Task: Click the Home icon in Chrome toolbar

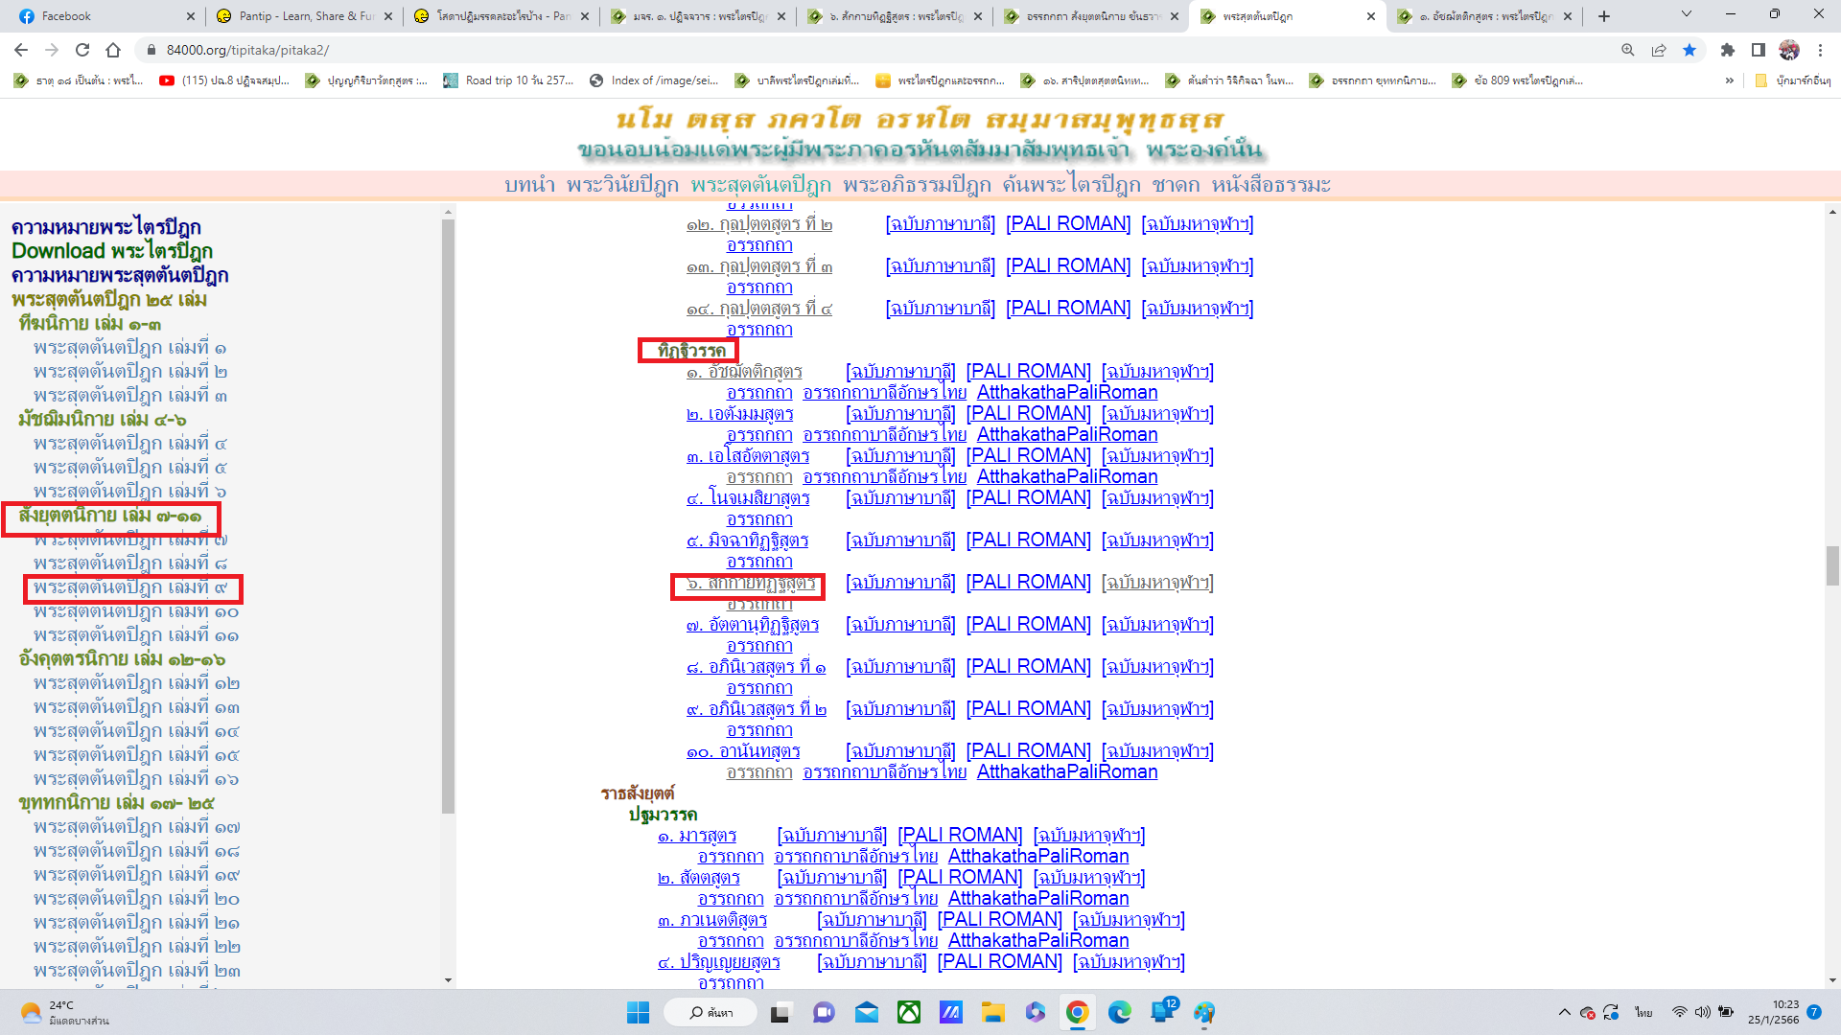Action: 113,50
